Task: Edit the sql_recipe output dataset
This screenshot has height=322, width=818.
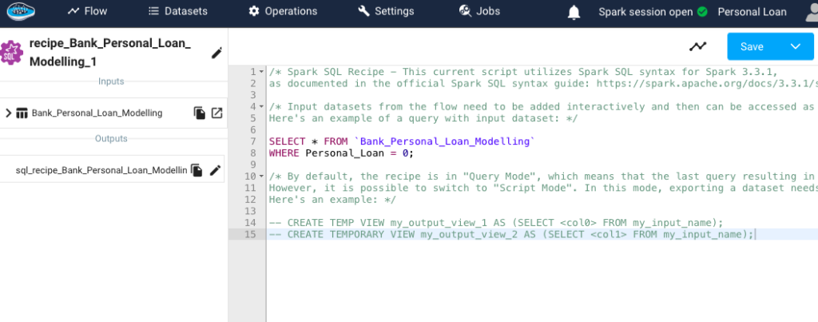Action: click(215, 170)
